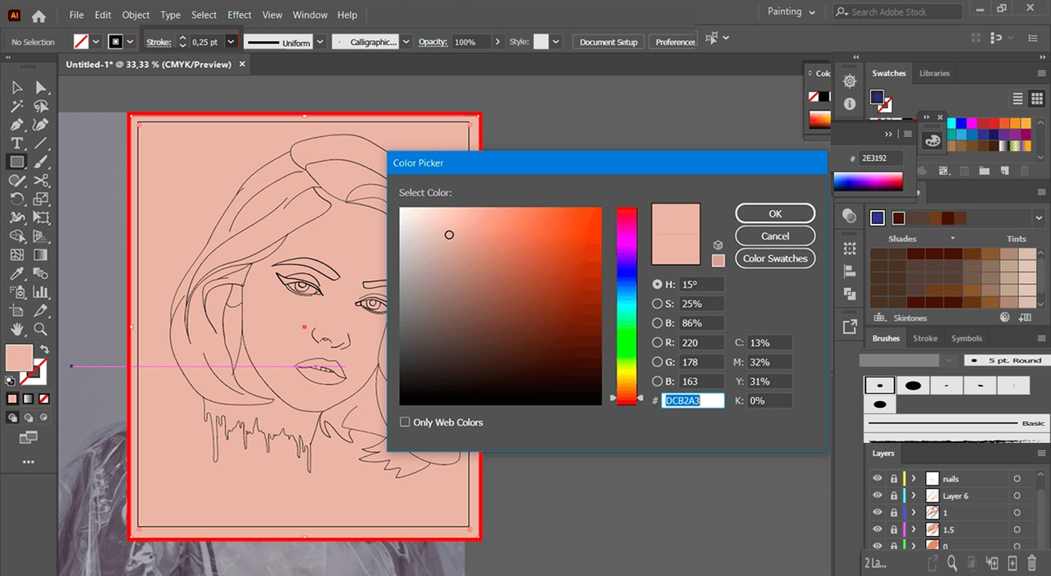Screen dimensions: 1051x576
Task: Select the Pen tool
Action: coord(16,125)
